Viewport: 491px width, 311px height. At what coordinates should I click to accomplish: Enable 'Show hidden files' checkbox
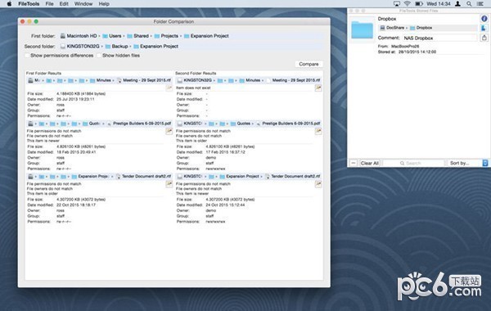99,56
